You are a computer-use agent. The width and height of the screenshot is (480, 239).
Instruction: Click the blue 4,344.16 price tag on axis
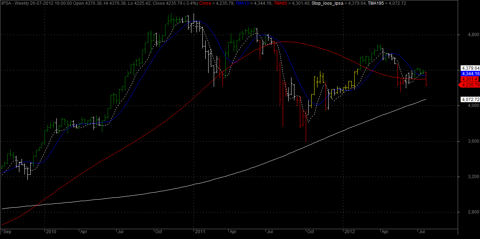(x=470, y=73)
